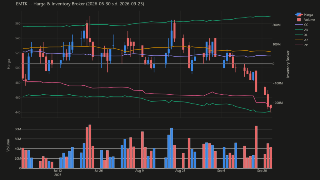Select the Jul 12 date tick label
Viewport: 320px width, 180px height.
58,171
